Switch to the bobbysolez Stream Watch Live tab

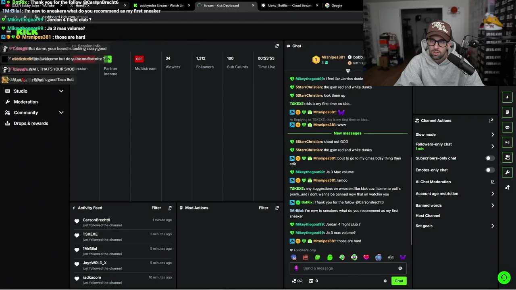tap(163, 6)
